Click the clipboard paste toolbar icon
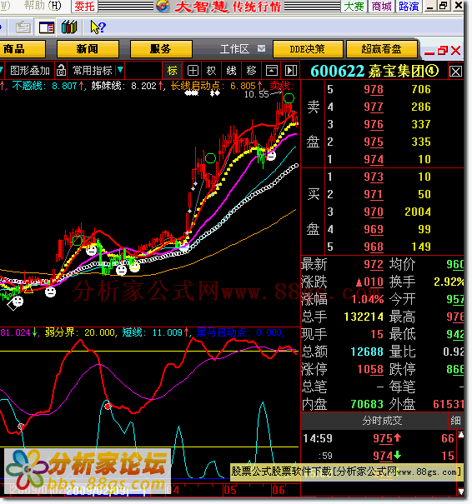The width and height of the screenshot is (472, 504). tap(23, 27)
